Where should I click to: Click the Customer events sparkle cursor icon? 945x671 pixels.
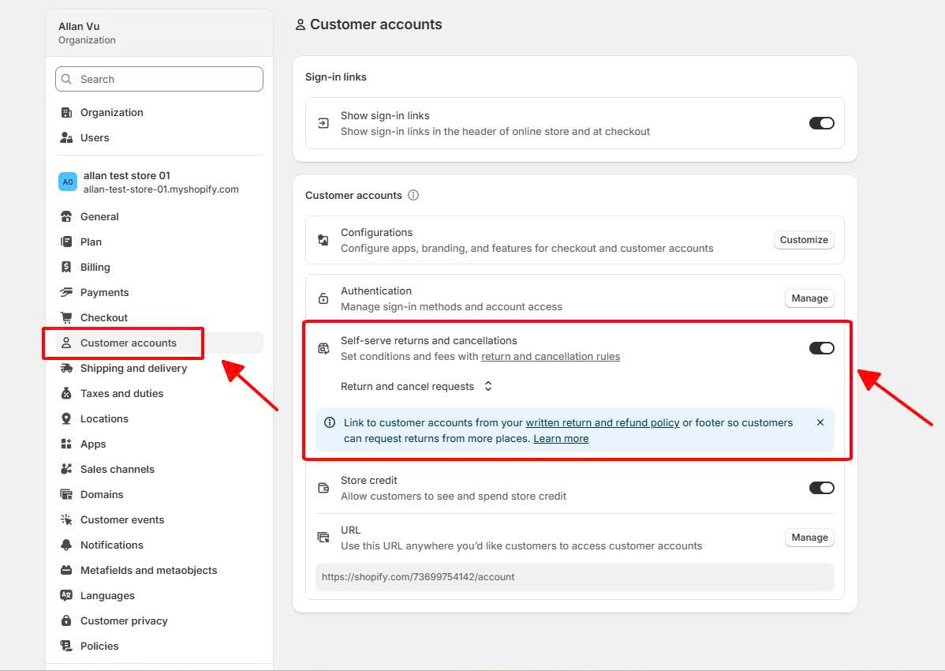point(66,519)
